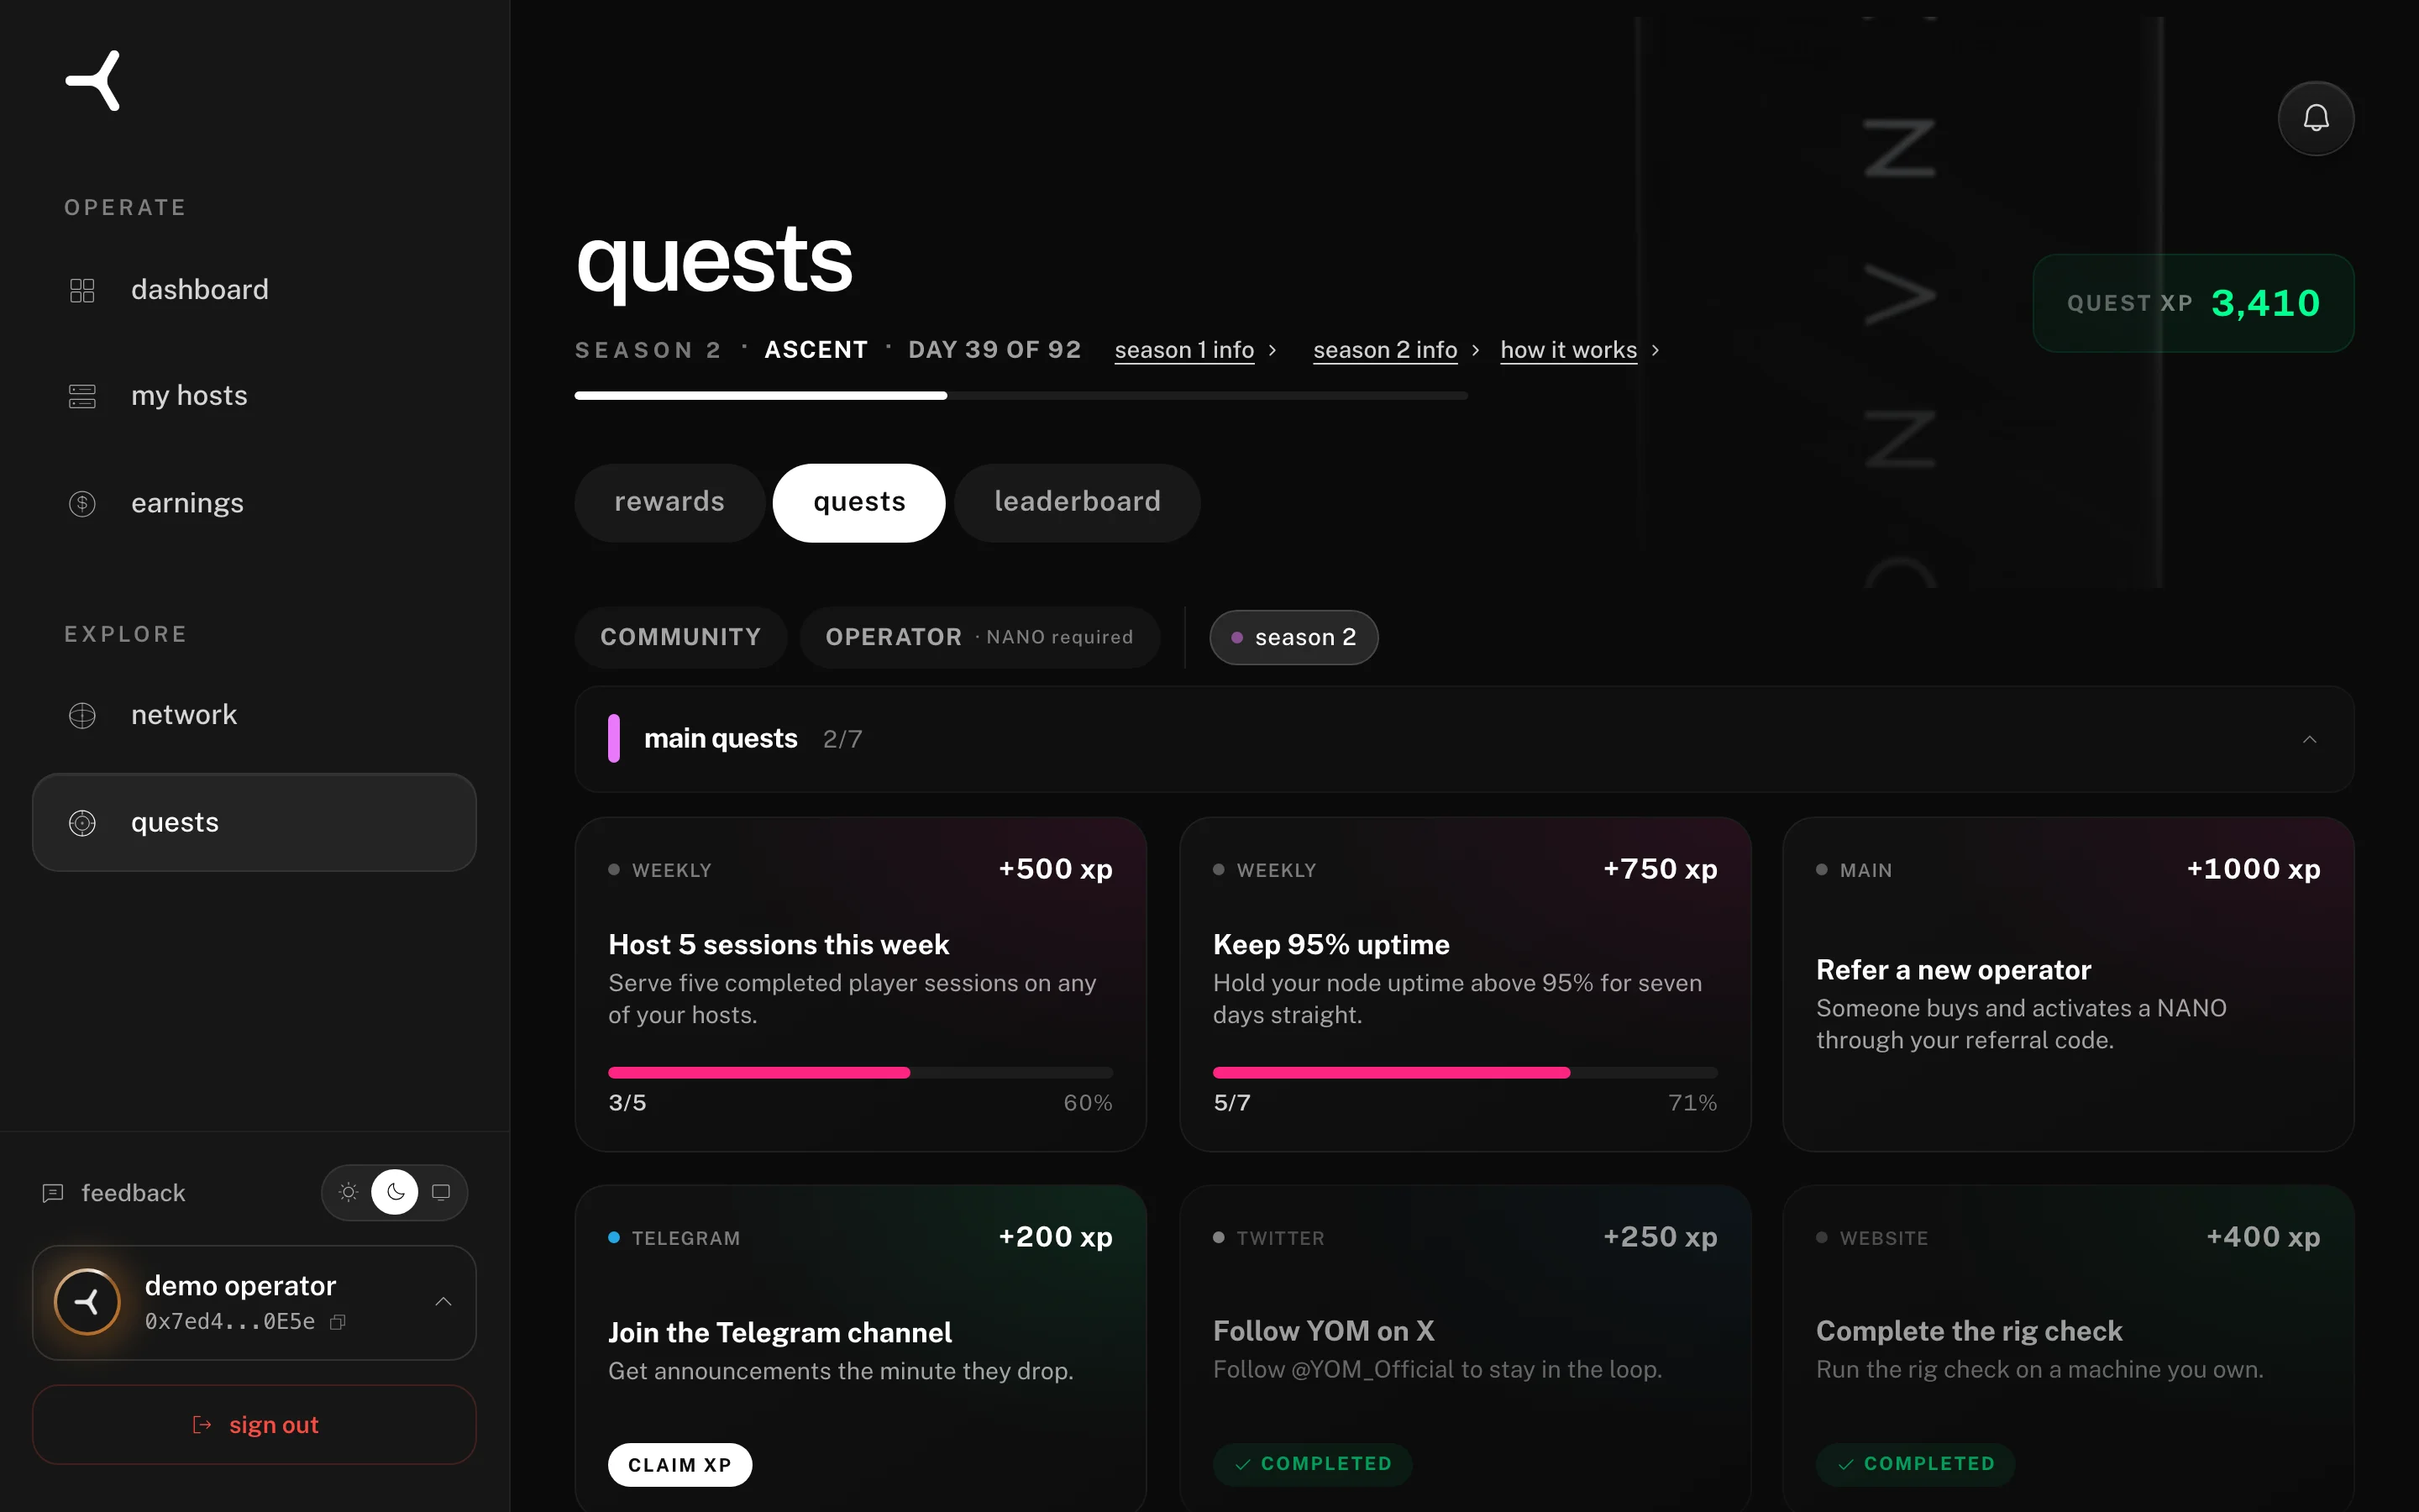Click chevron next to season 1 info
Image resolution: width=2419 pixels, height=1512 pixels.
pos(1272,350)
